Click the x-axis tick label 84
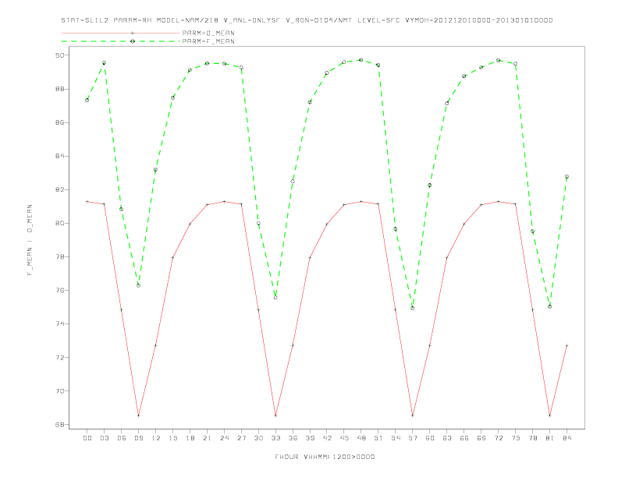This screenshot has width=618, height=477. (x=566, y=438)
